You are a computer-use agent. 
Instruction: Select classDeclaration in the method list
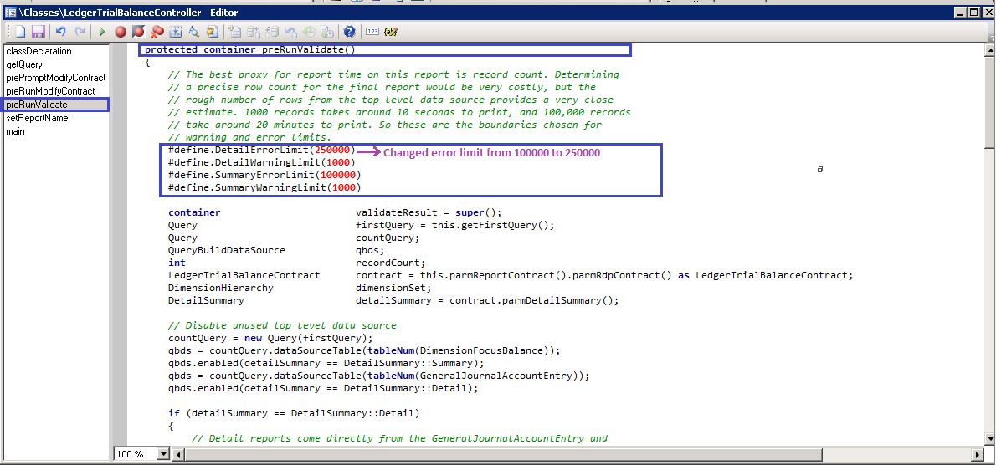pos(39,51)
